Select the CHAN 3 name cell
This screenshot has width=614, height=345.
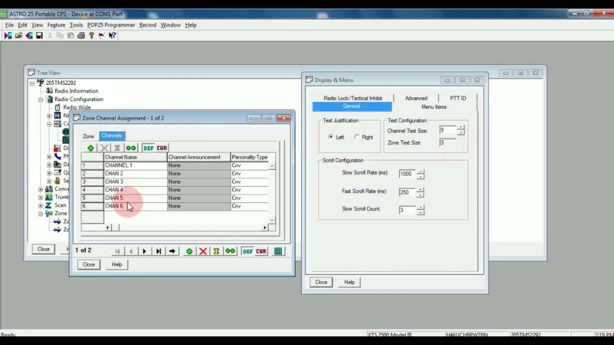tap(135, 182)
